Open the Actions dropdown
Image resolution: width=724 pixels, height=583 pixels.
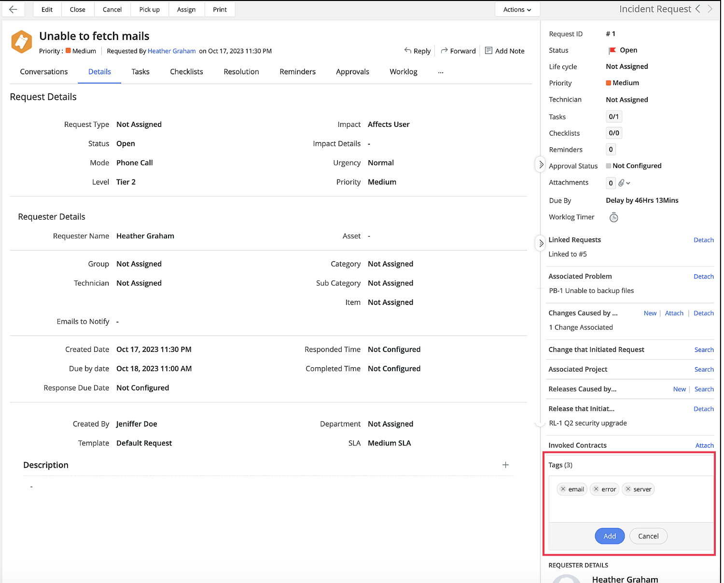point(517,10)
